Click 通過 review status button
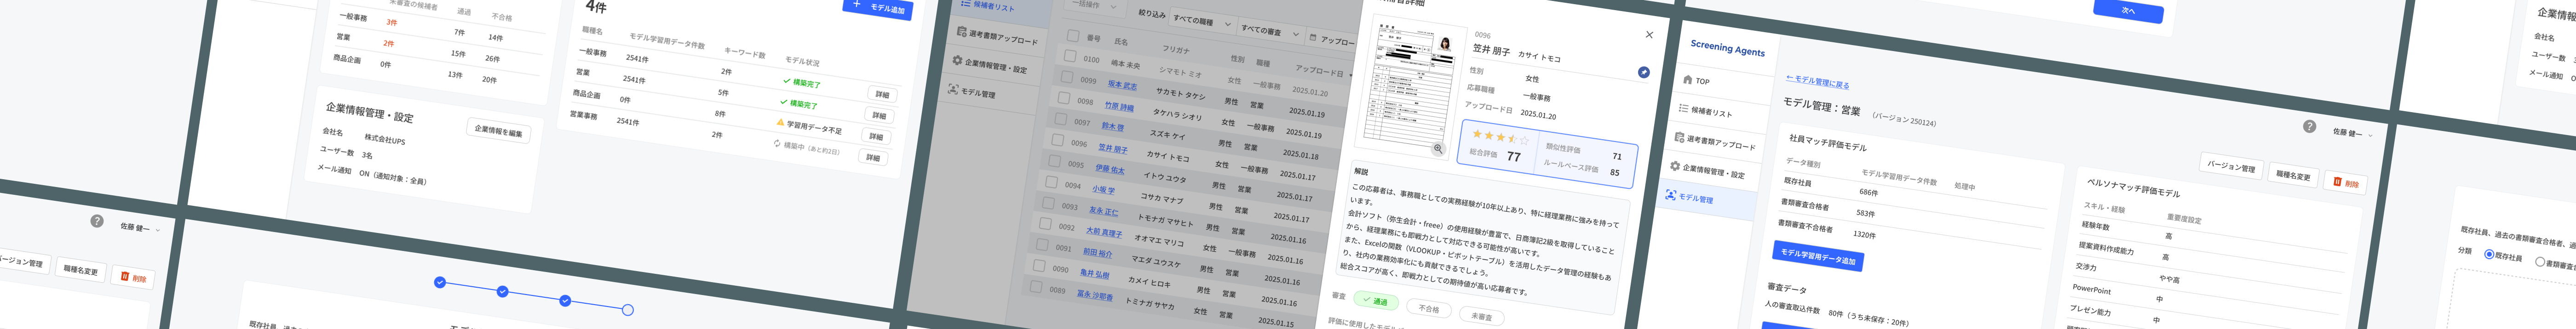 tap(1375, 301)
